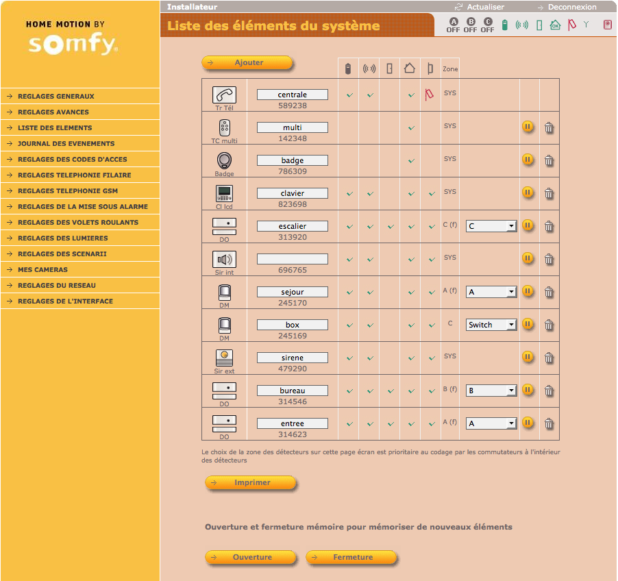Click the pause icon for the multi remote

(x=528, y=127)
